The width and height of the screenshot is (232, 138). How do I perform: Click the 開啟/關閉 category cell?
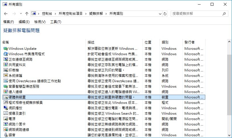tap(169, 119)
